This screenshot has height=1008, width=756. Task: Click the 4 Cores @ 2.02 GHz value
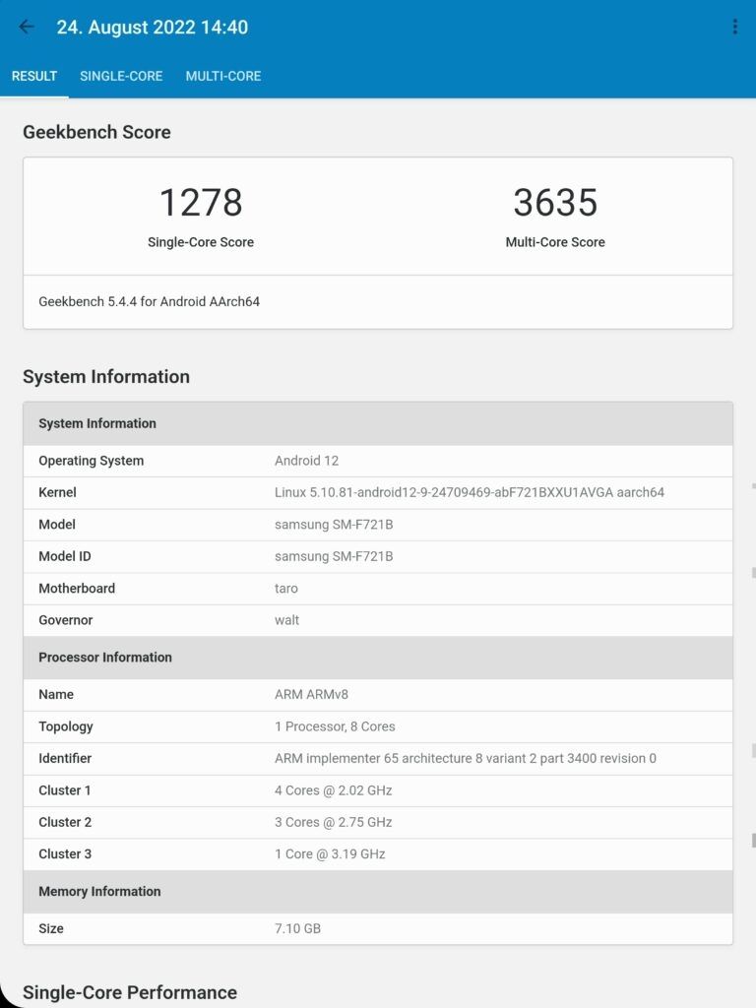(x=333, y=790)
